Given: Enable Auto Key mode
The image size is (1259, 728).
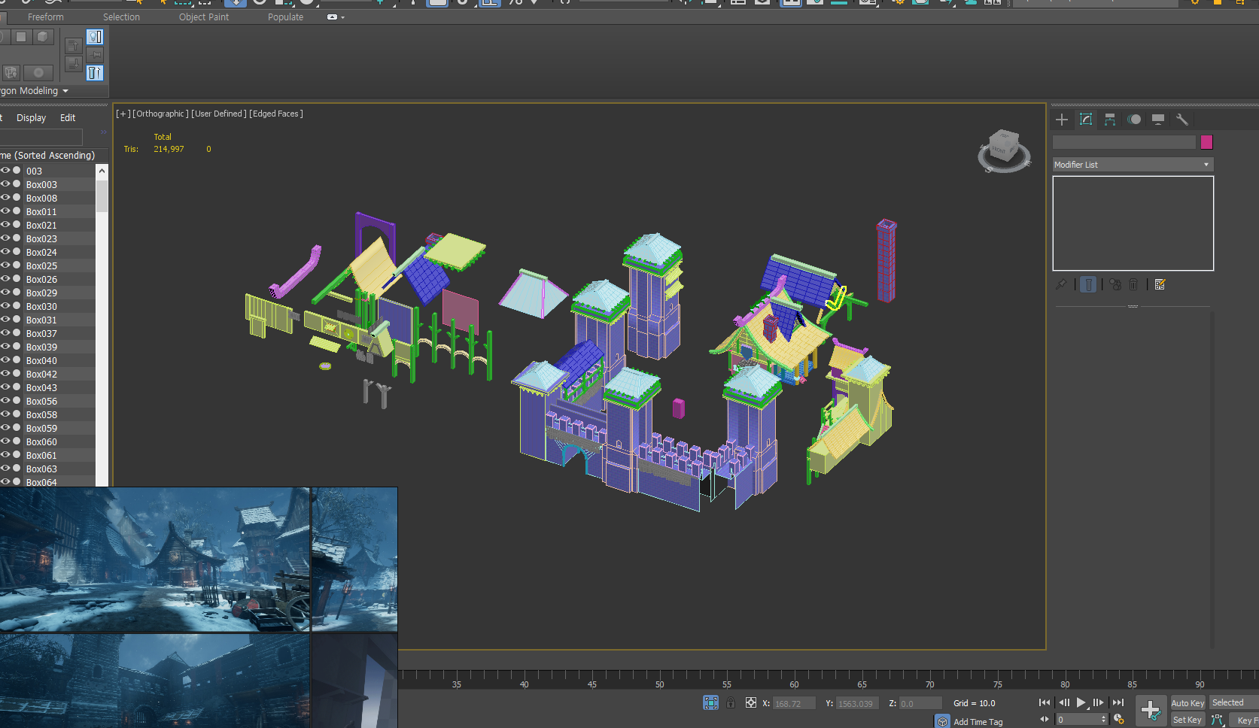Looking at the screenshot, I should [1188, 702].
